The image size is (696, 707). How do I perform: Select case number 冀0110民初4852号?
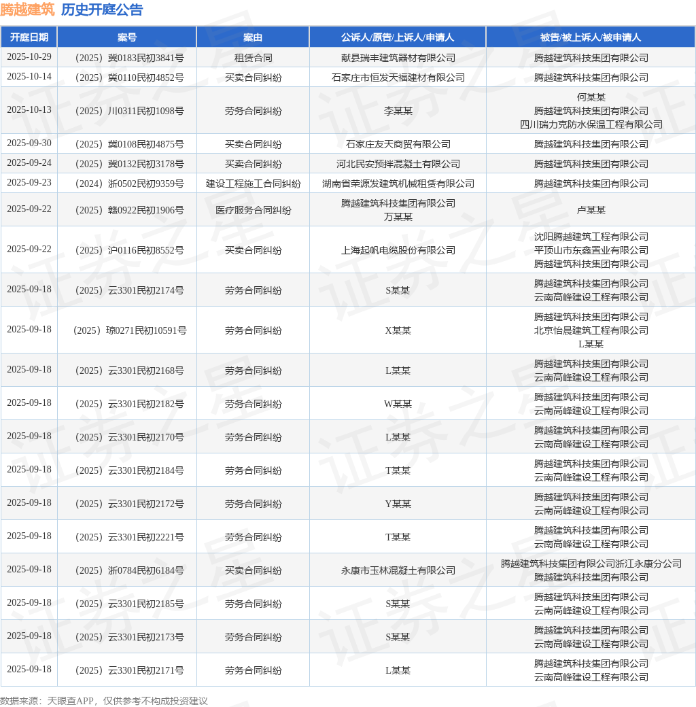tap(129, 77)
